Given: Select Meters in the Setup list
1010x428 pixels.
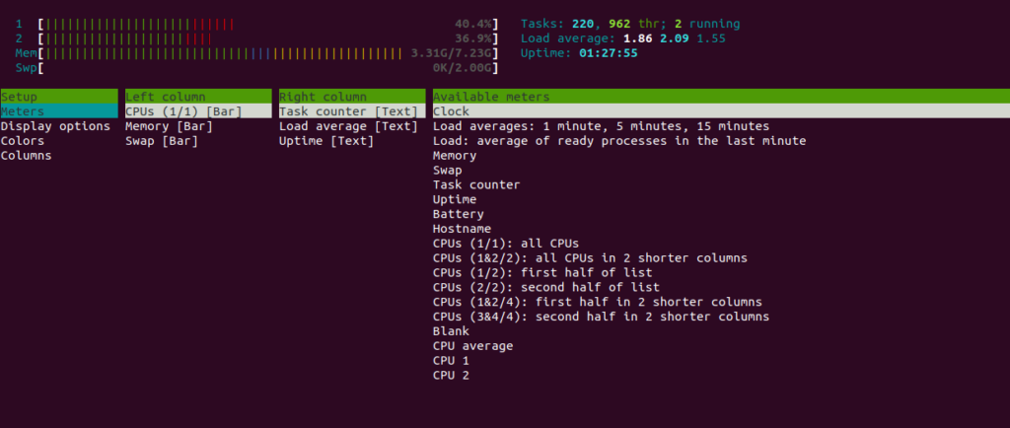Looking at the screenshot, I should 59,111.
